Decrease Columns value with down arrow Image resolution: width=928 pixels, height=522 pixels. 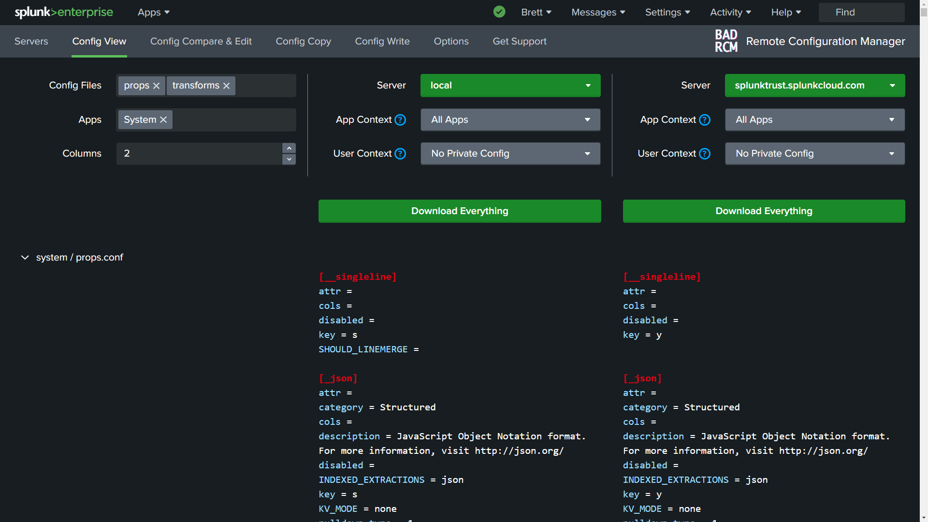[289, 159]
